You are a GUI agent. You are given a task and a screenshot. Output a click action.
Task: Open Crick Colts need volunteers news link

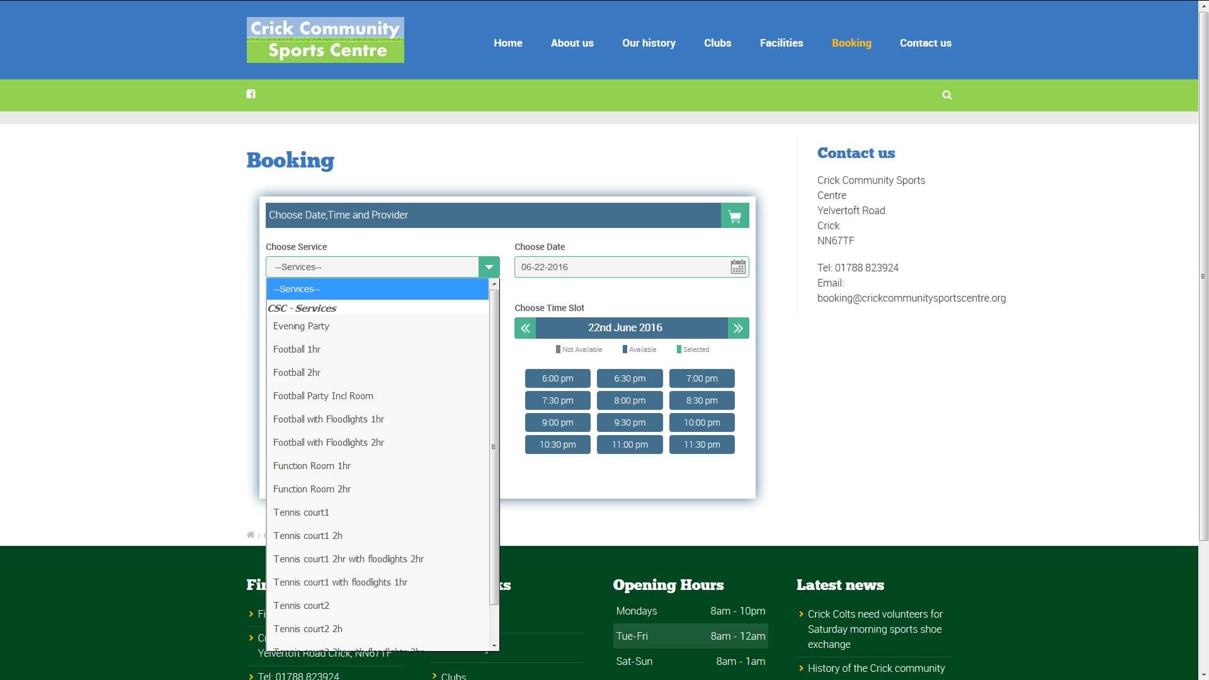click(875, 629)
